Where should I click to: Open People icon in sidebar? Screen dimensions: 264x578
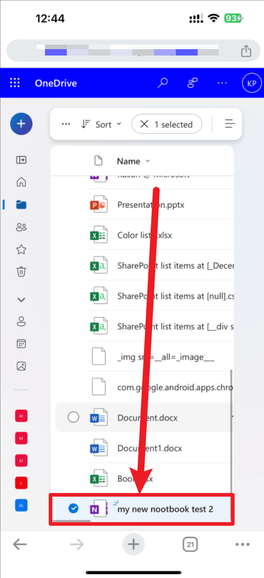[x=21, y=321]
